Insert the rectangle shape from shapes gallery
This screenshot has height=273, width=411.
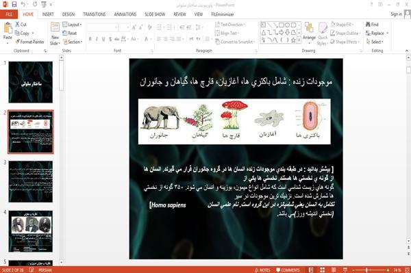[x=282, y=25]
